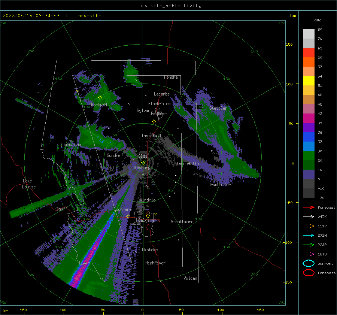Click the Innisfail city label
This screenshot has width=337, height=315.
(x=151, y=136)
